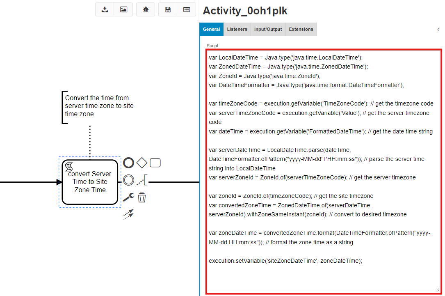Select the convert Server Time task shape

pyautogui.click(x=89, y=181)
